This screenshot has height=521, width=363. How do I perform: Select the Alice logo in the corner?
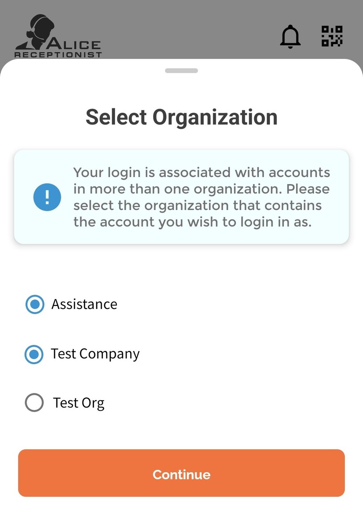[56, 36]
